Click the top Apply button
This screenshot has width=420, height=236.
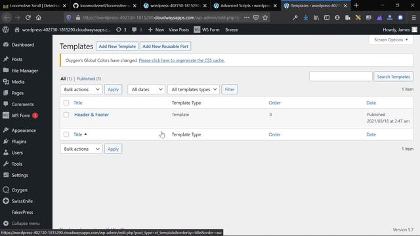pos(113,89)
